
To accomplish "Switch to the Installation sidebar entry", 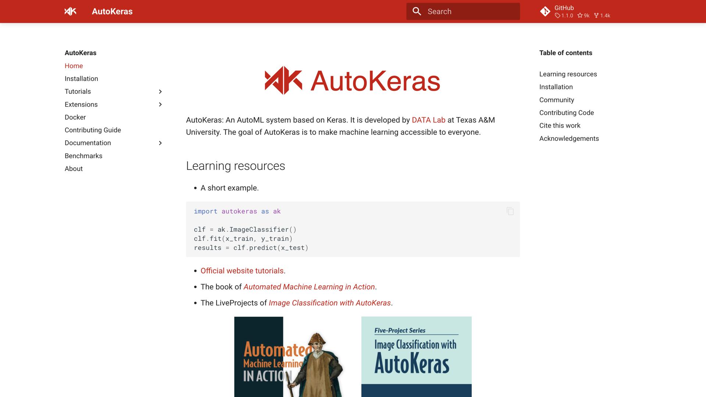I will click(81, 79).
